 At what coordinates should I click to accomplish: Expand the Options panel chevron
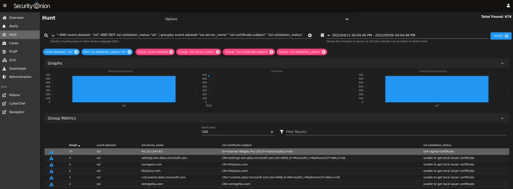tap(347, 19)
